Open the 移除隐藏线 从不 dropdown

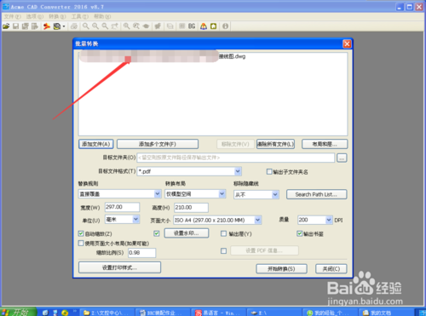[256, 194]
